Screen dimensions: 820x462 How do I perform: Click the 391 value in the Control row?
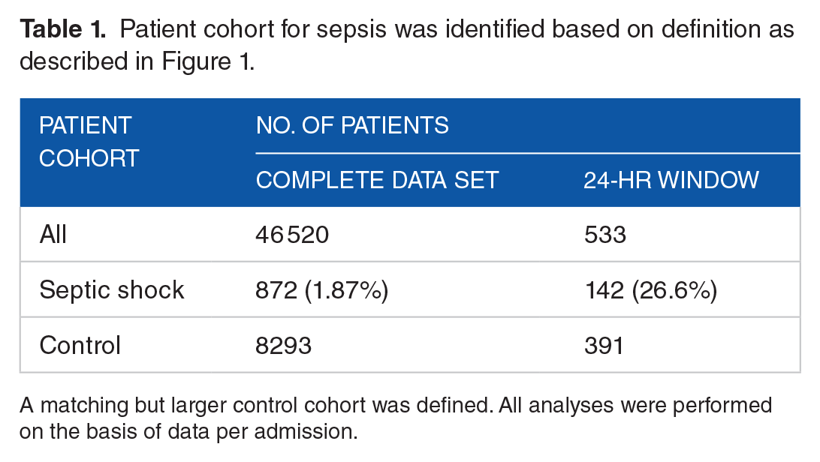[x=604, y=345]
